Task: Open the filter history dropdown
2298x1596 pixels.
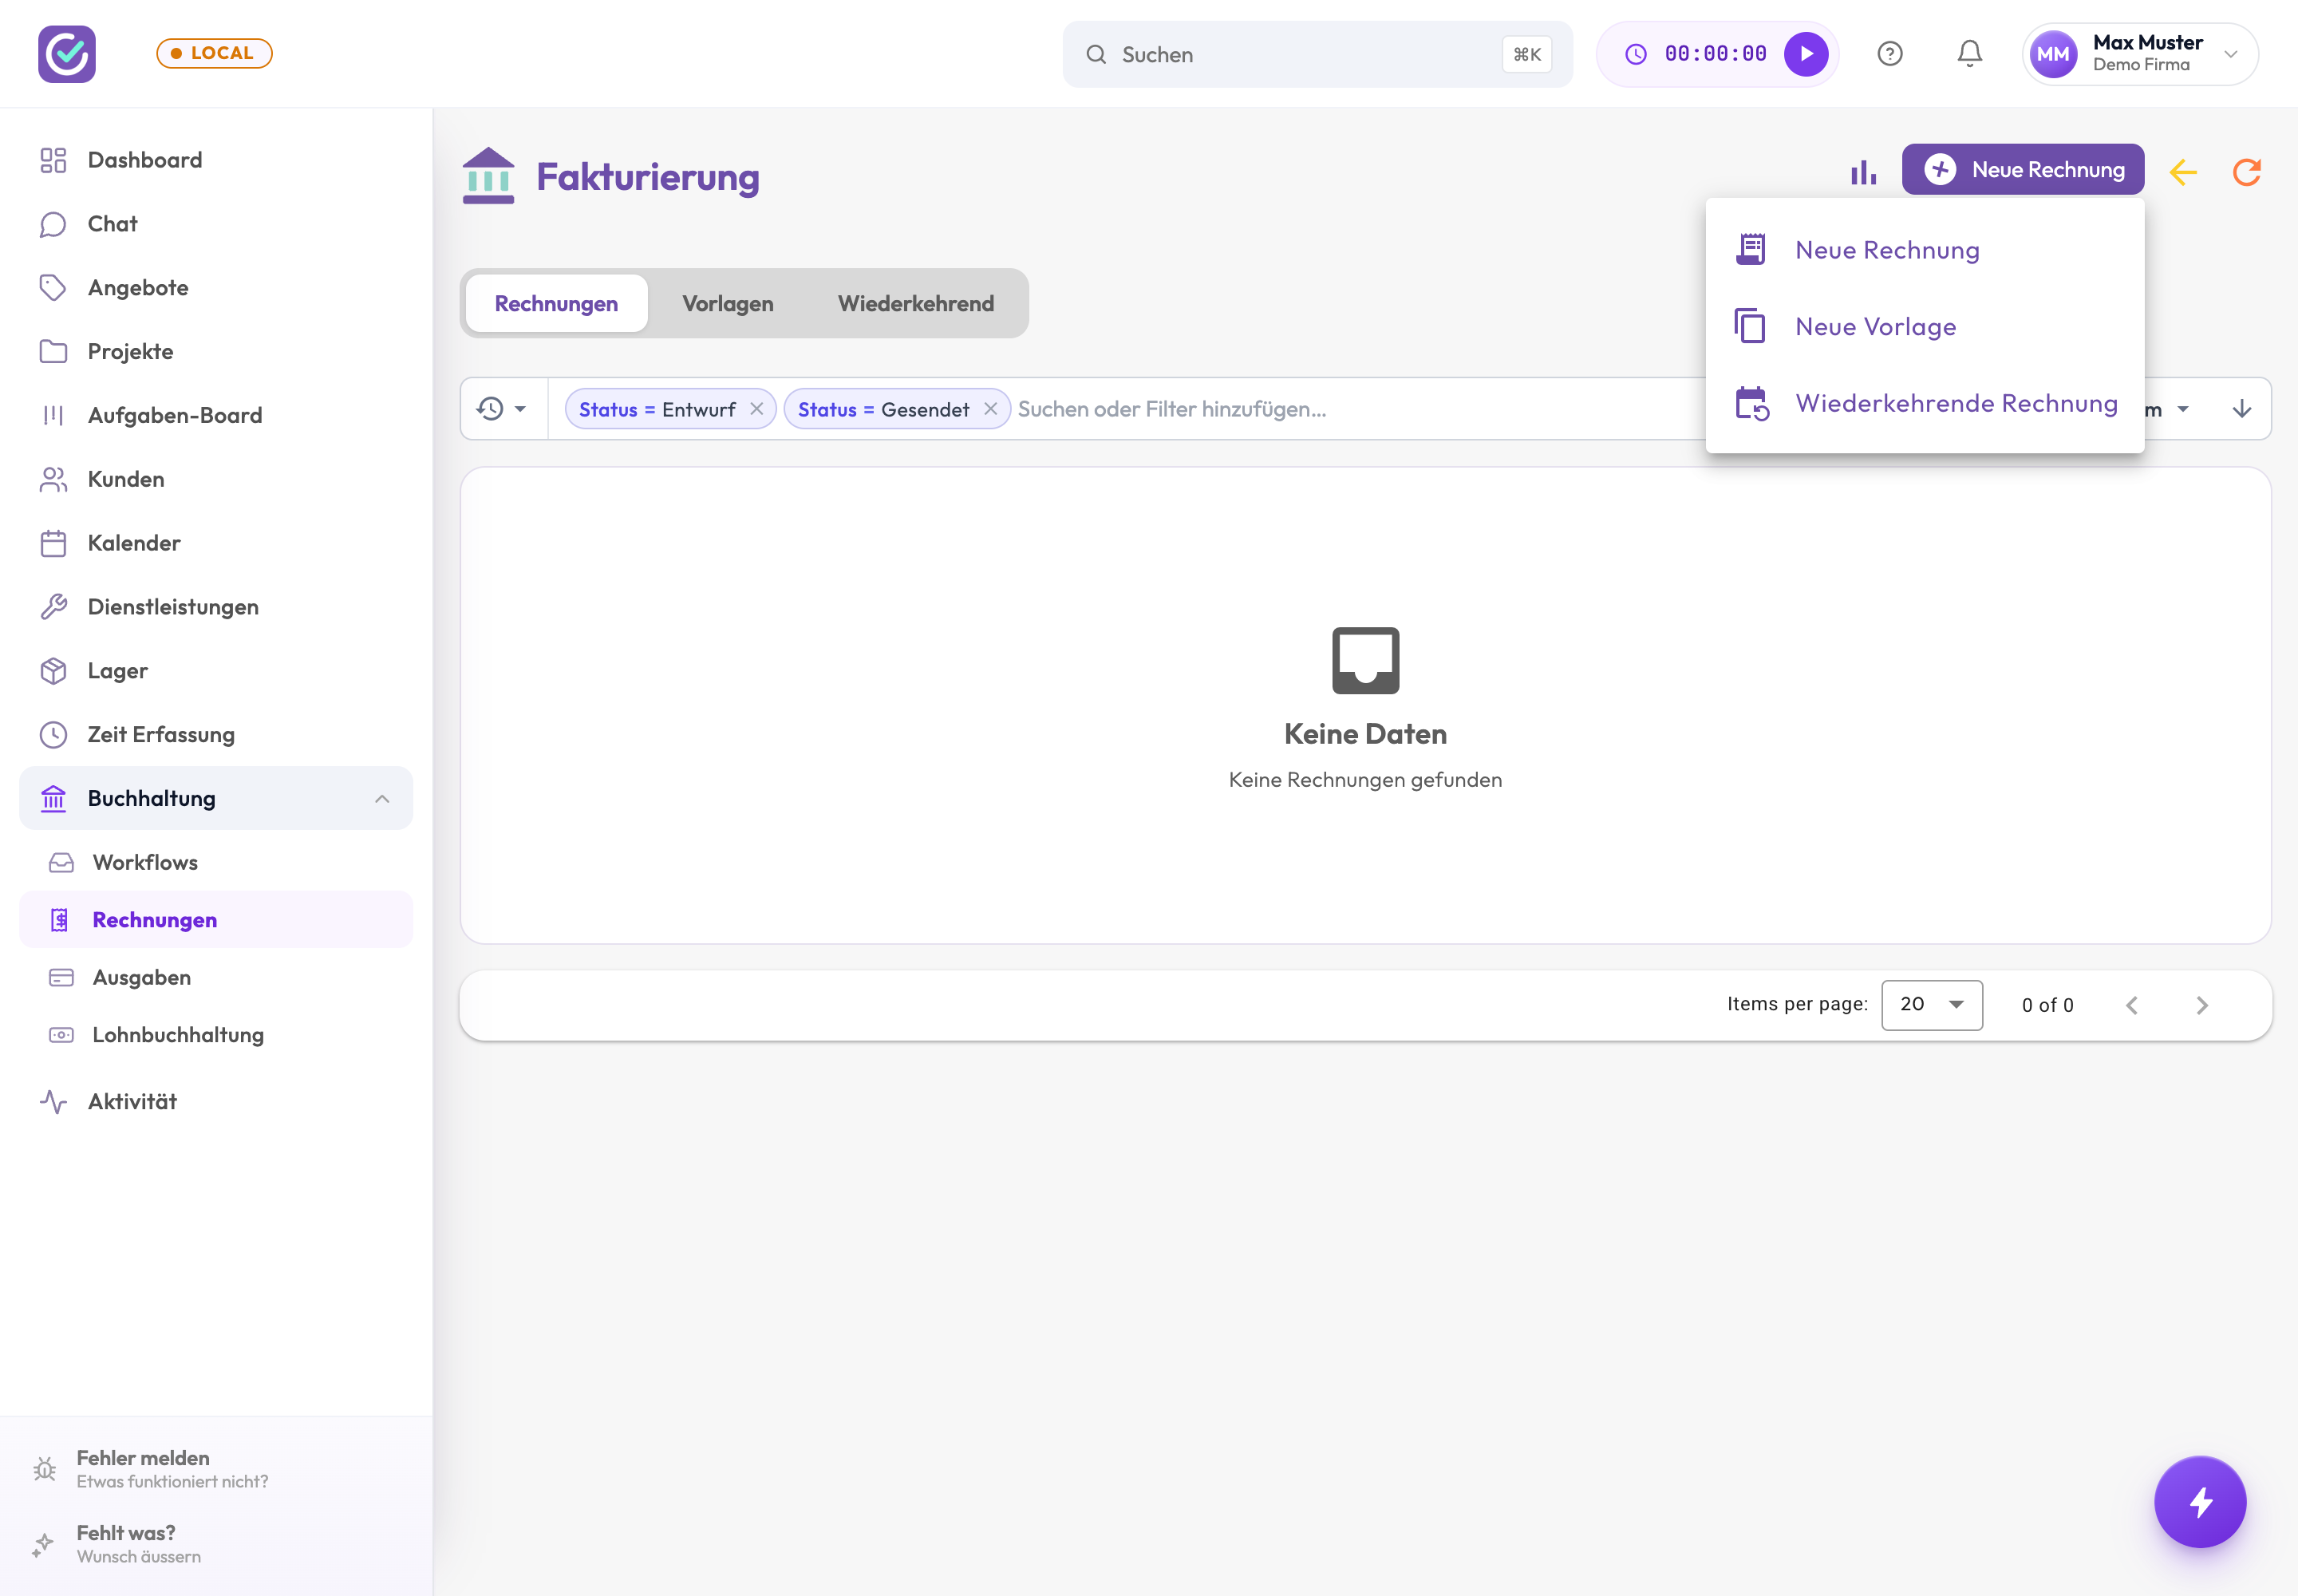Action: click(x=503, y=409)
